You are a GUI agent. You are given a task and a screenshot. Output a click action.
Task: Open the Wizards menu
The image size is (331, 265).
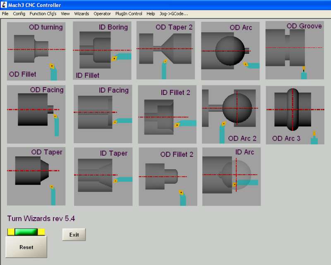[82, 14]
